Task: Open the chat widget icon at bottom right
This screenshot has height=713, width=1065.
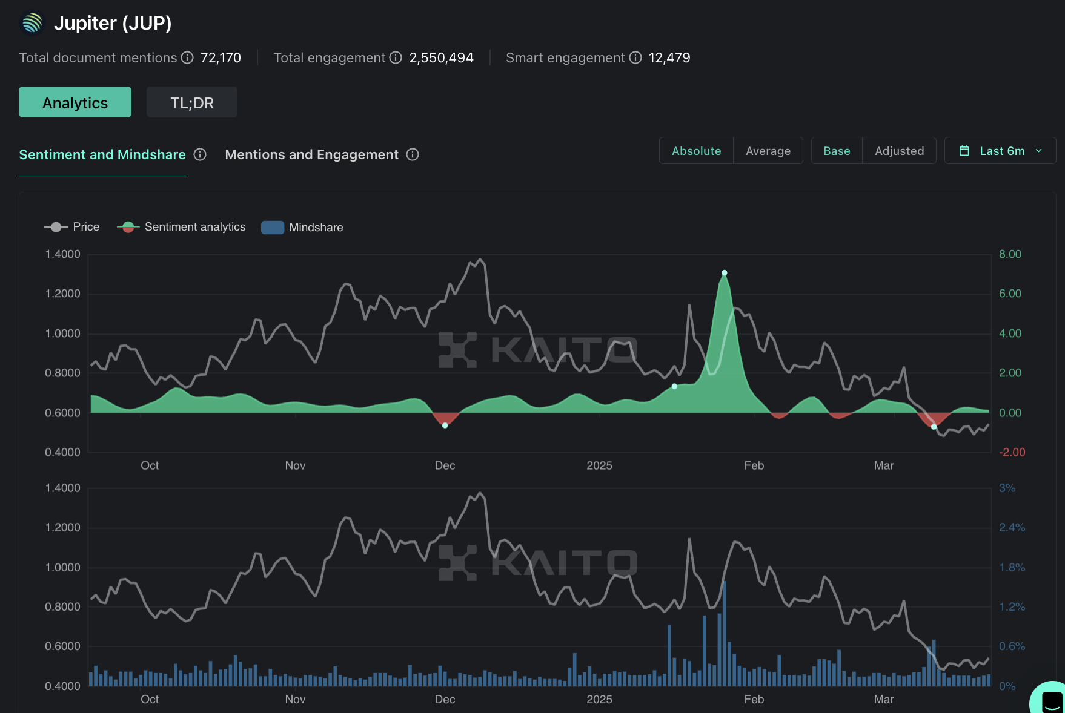Action: (1051, 701)
